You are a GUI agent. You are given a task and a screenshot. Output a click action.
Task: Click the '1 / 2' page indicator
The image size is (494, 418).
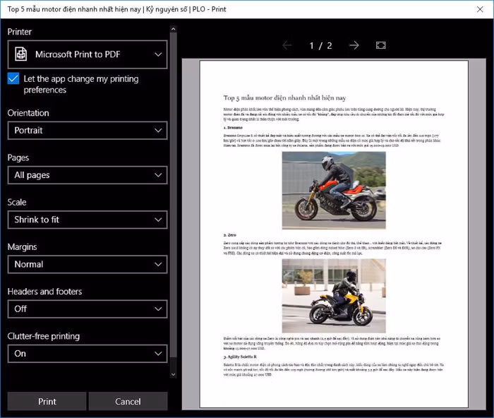(x=320, y=45)
